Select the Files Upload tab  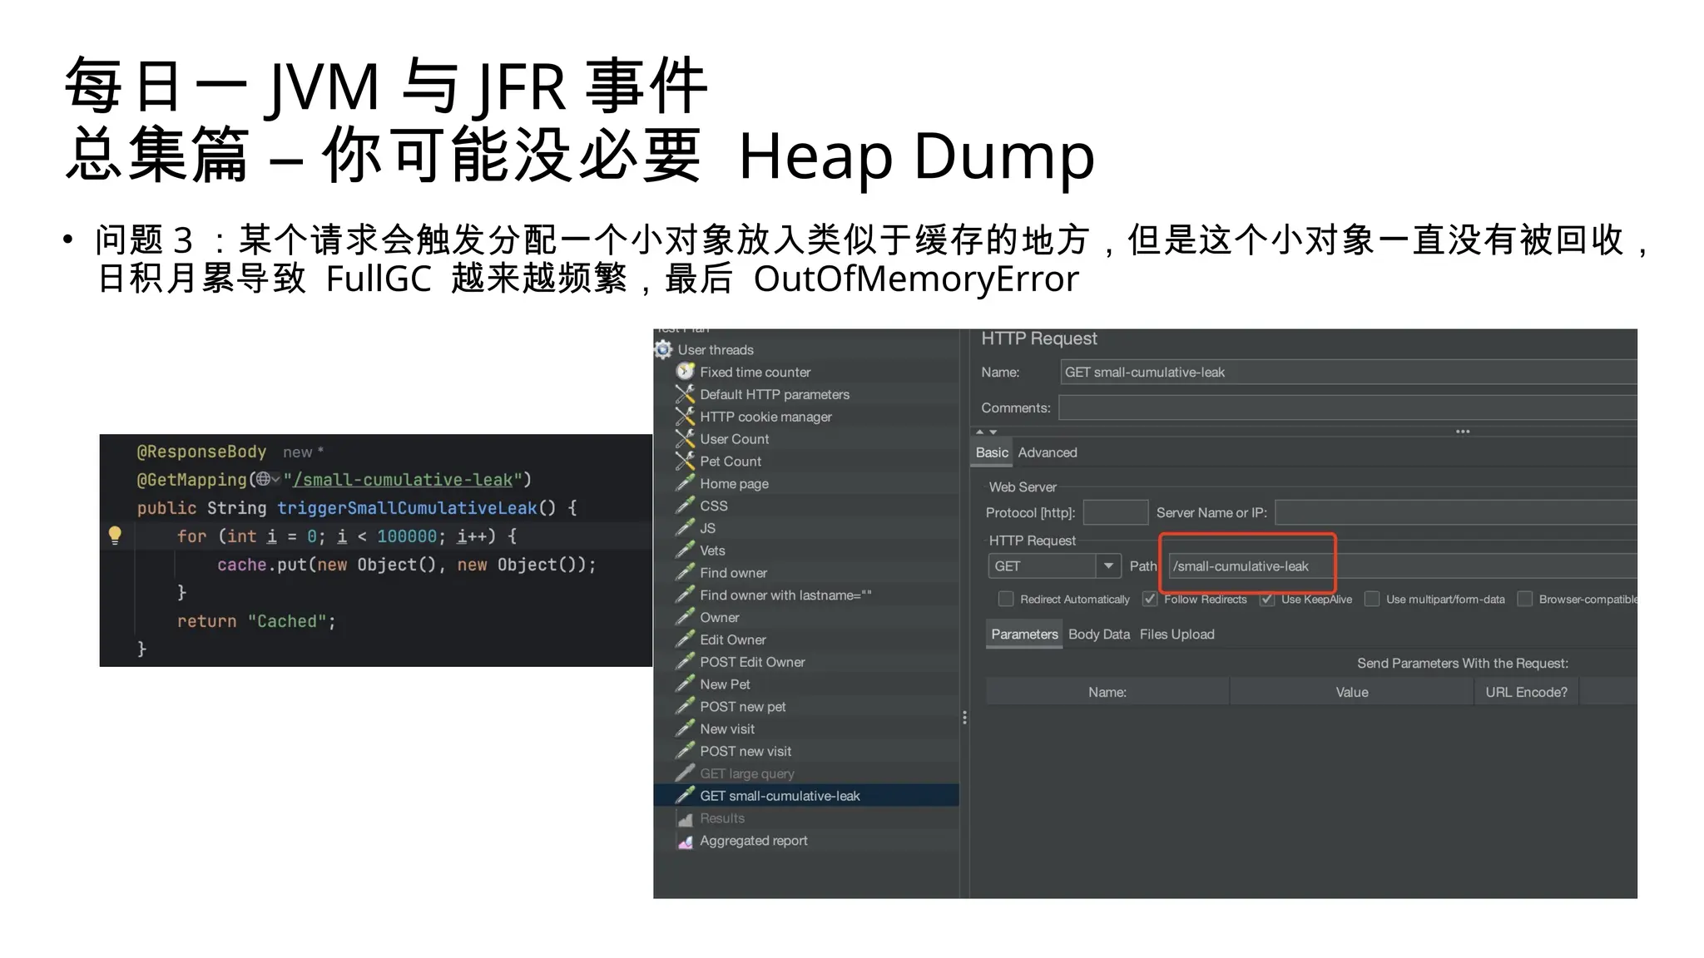tap(1176, 634)
